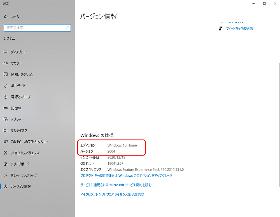Open フィードバックの送信 link
Image resolution: width=280 pixels, height=217 pixels.
click(x=239, y=29)
